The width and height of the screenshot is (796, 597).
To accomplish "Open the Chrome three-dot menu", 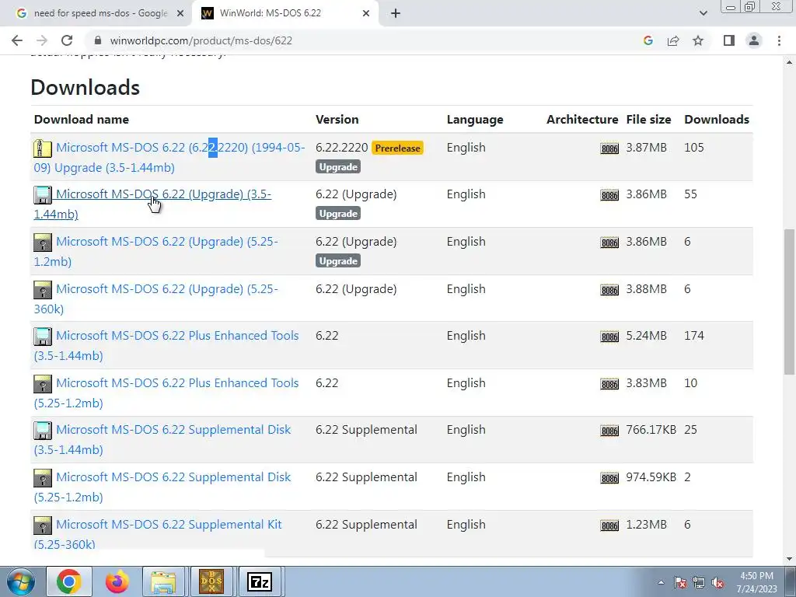I will (779, 40).
